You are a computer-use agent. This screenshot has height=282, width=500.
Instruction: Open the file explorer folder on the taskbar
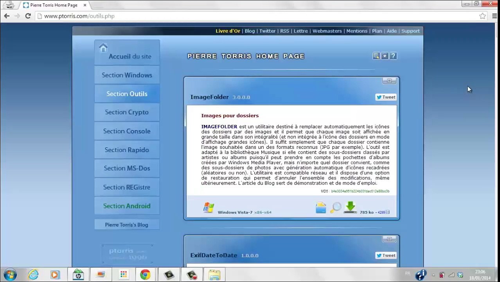tap(214, 275)
